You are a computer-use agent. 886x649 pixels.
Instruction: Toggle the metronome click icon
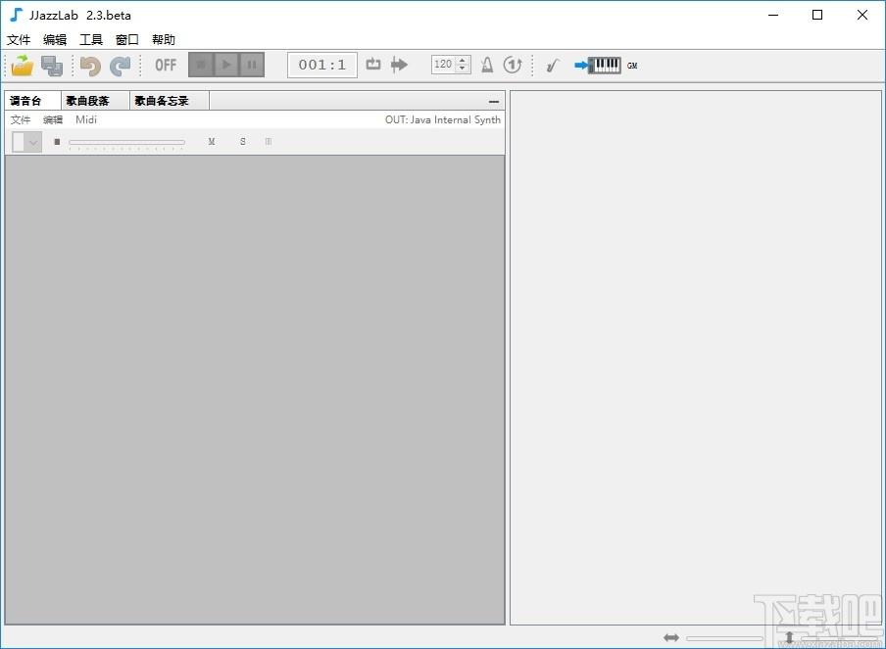click(486, 65)
